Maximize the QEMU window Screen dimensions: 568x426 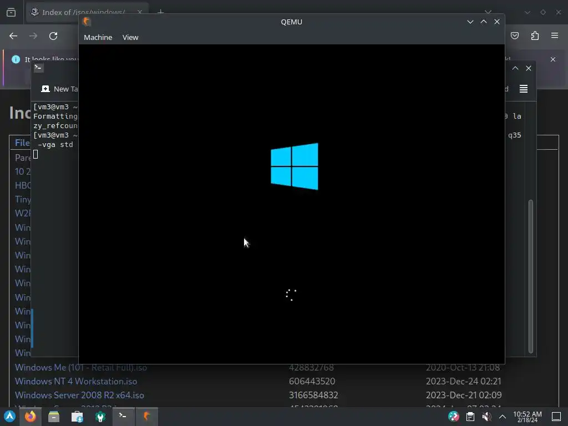tap(484, 22)
